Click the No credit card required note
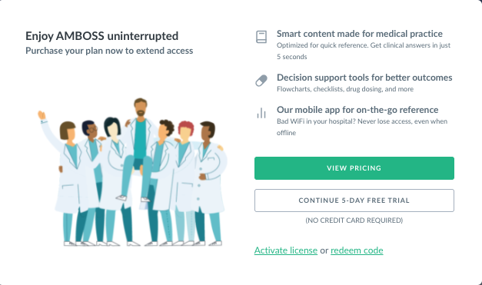This screenshot has width=482, height=285. pos(354,220)
